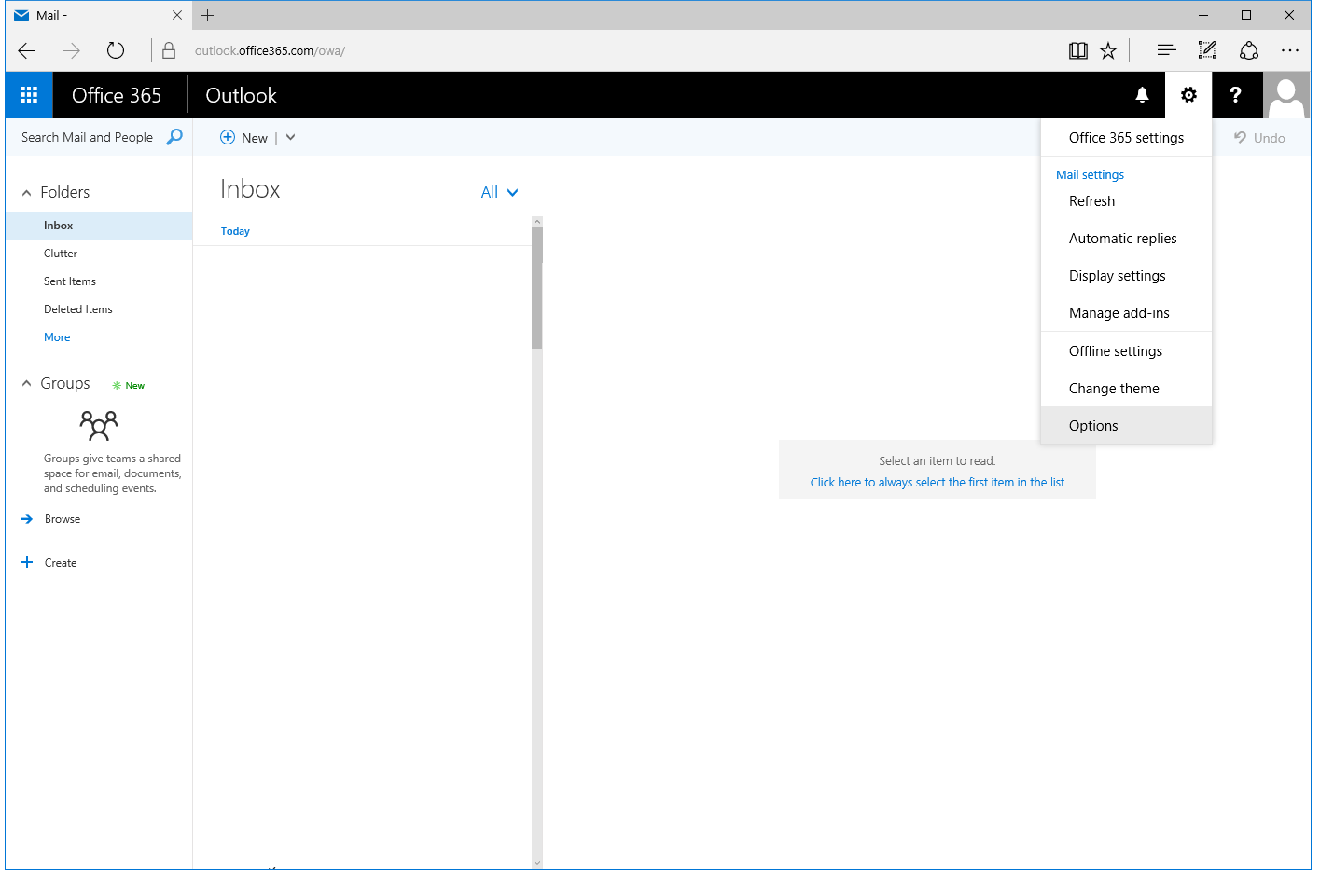Show more folders via the More link

[x=56, y=336]
